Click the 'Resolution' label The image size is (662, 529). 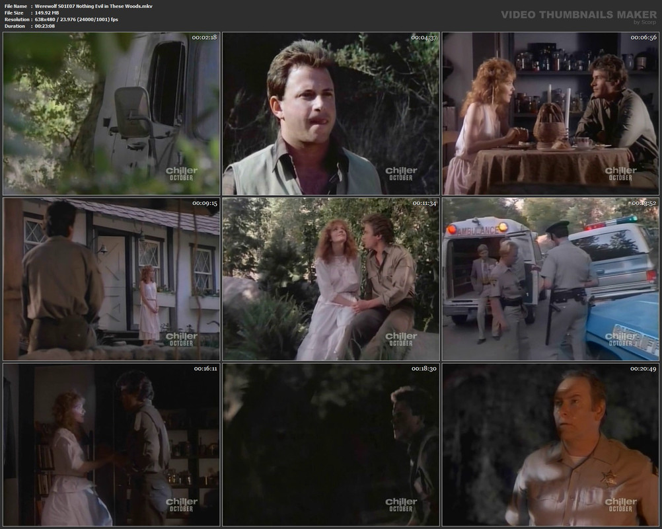tap(17, 19)
